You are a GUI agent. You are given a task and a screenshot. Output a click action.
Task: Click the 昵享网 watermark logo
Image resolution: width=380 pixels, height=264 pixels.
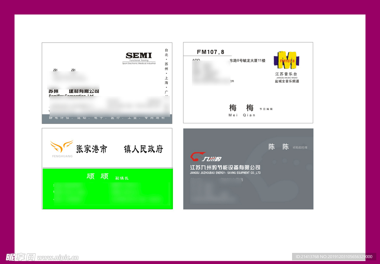(x=21, y=257)
